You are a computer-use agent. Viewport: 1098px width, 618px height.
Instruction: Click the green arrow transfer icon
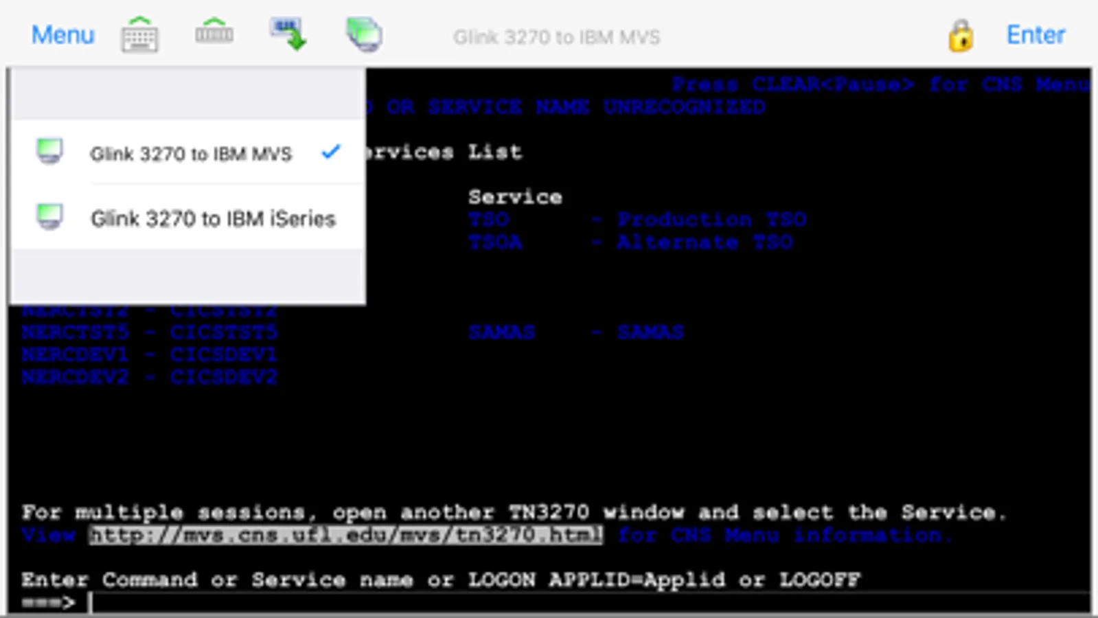(x=288, y=34)
